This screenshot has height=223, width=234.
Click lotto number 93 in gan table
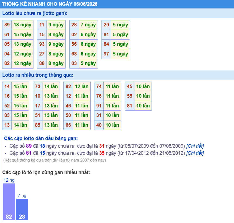tap(42, 44)
